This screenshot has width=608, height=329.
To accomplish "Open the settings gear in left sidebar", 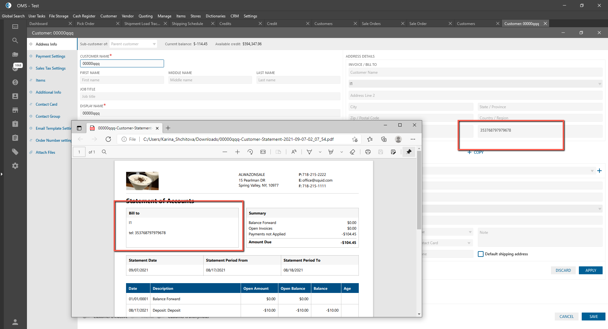I will click(15, 166).
